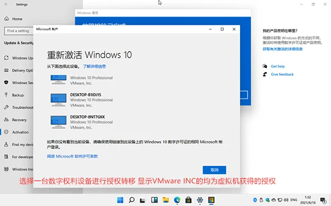Open Microsoft Store from the taskbar
This screenshot has width=331, height=206.
tap(189, 200)
